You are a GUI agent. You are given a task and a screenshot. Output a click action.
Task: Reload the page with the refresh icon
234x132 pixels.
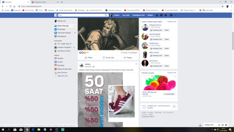pos(10,7)
